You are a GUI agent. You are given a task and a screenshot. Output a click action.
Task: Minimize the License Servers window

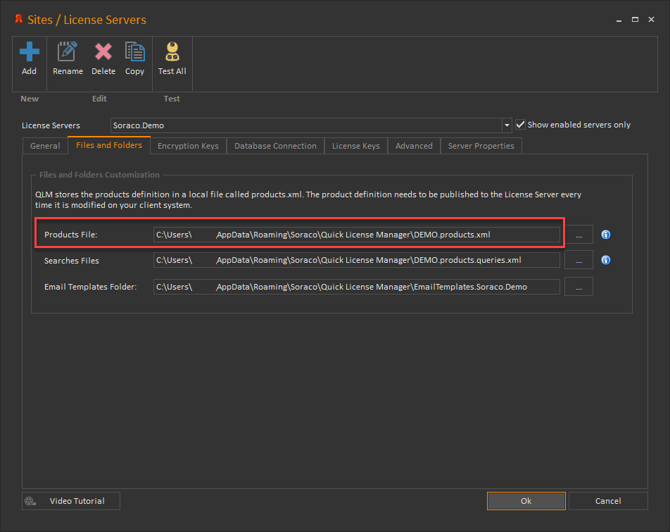point(619,20)
